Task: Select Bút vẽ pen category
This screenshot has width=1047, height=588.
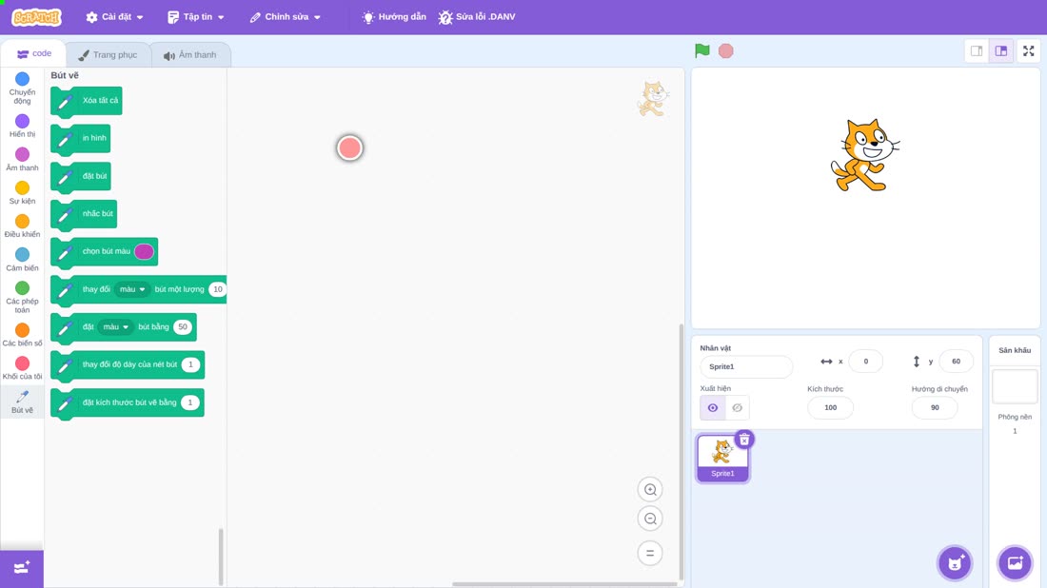Action: [22, 402]
